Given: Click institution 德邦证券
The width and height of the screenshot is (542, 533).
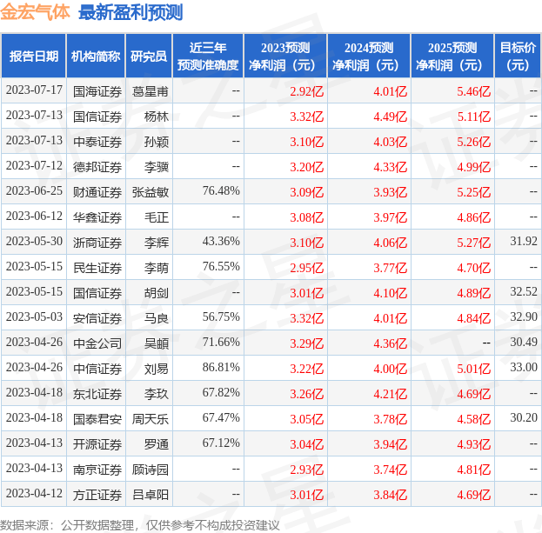Looking at the screenshot, I should click(x=97, y=167).
